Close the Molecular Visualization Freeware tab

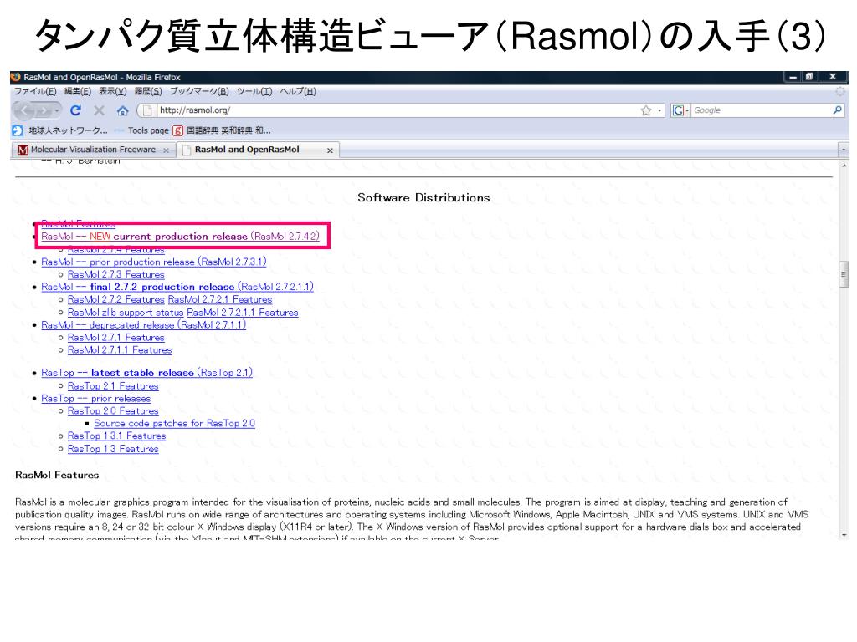167,150
